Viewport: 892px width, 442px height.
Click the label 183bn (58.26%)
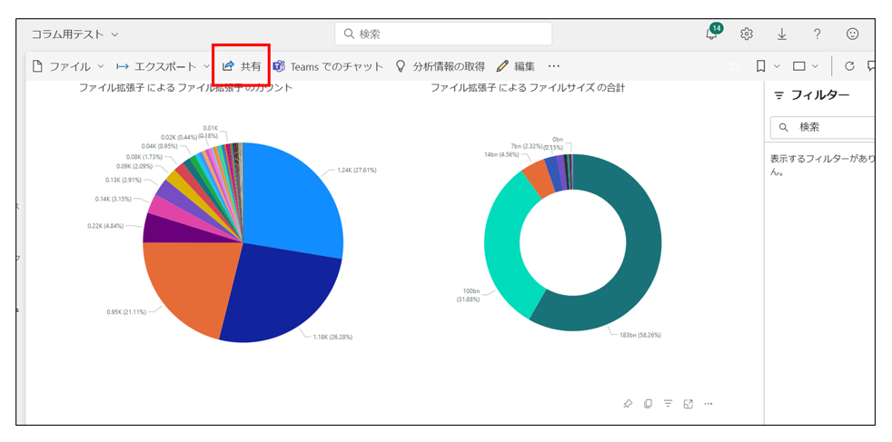click(x=640, y=335)
